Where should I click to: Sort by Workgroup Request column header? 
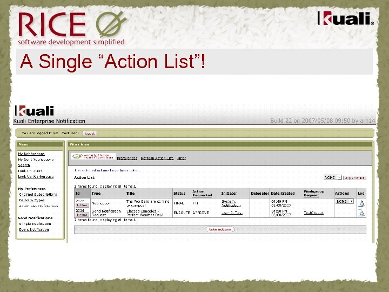click(314, 194)
